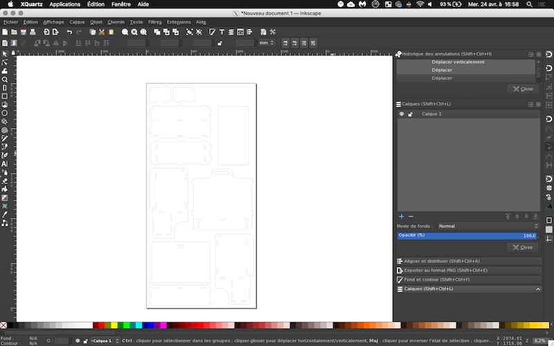Click the Cut scissors icon
Viewport: 554px width, 346px height.
[x=101, y=32]
